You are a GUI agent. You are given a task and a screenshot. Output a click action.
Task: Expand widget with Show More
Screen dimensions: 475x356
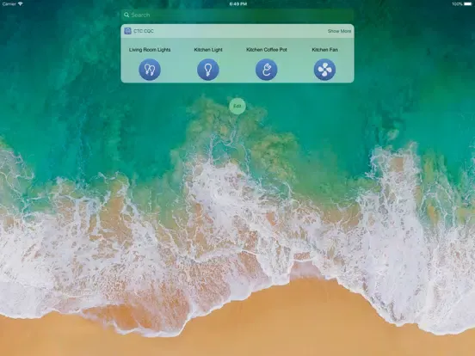tap(339, 31)
